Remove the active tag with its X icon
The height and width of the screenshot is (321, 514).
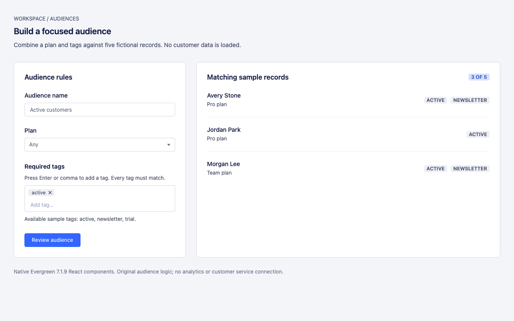click(x=50, y=193)
